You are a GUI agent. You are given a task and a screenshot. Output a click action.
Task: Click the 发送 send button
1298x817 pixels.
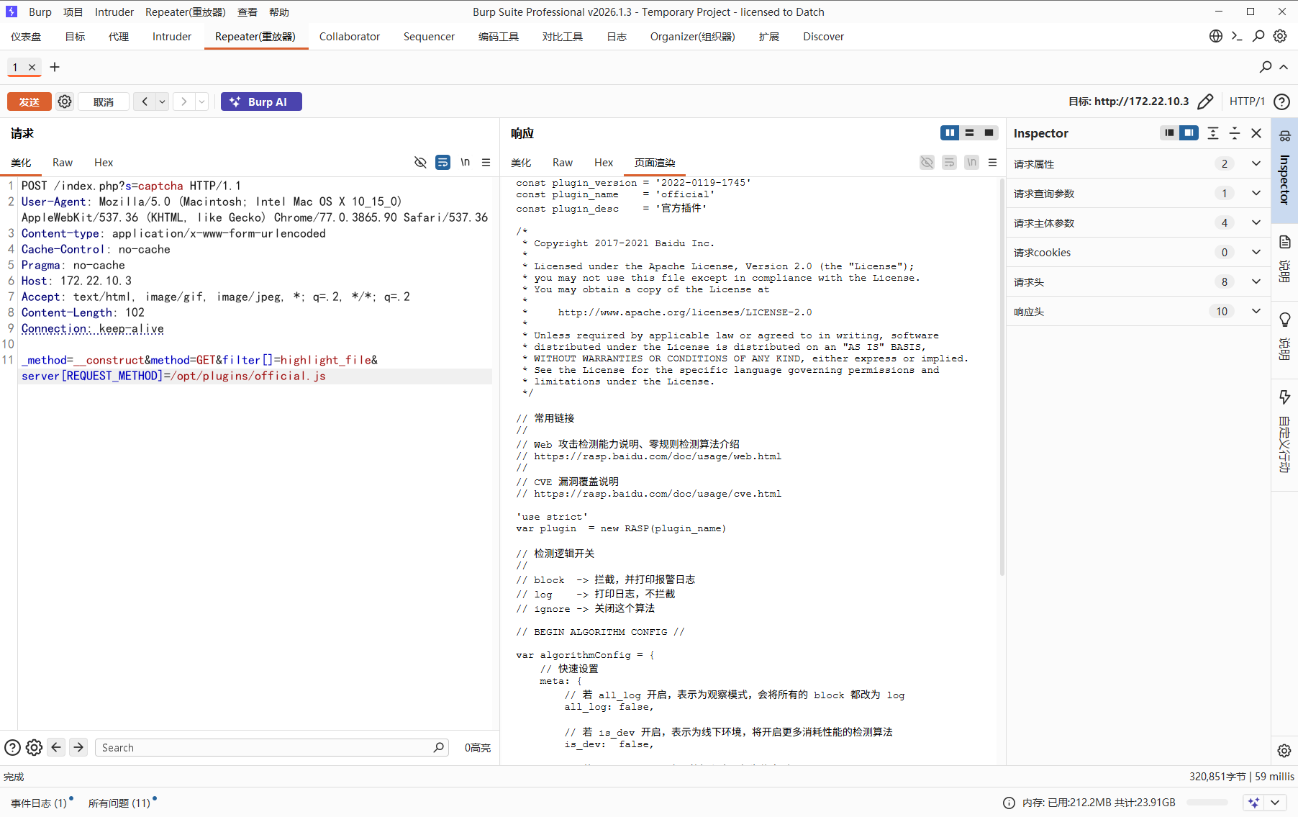(29, 101)
